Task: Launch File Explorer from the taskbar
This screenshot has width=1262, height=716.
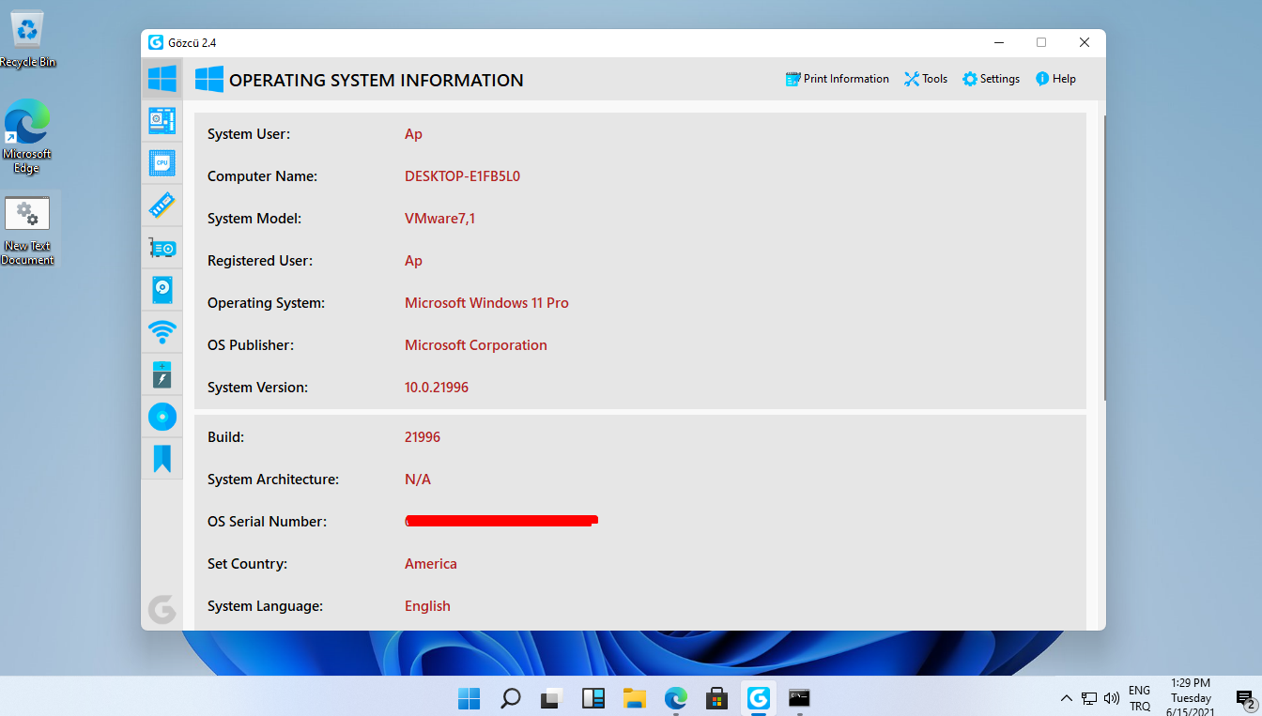Action: tap(635, 698)
